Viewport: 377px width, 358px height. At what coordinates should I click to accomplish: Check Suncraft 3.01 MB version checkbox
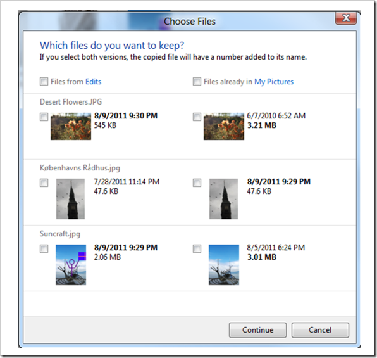coord(197,248)
